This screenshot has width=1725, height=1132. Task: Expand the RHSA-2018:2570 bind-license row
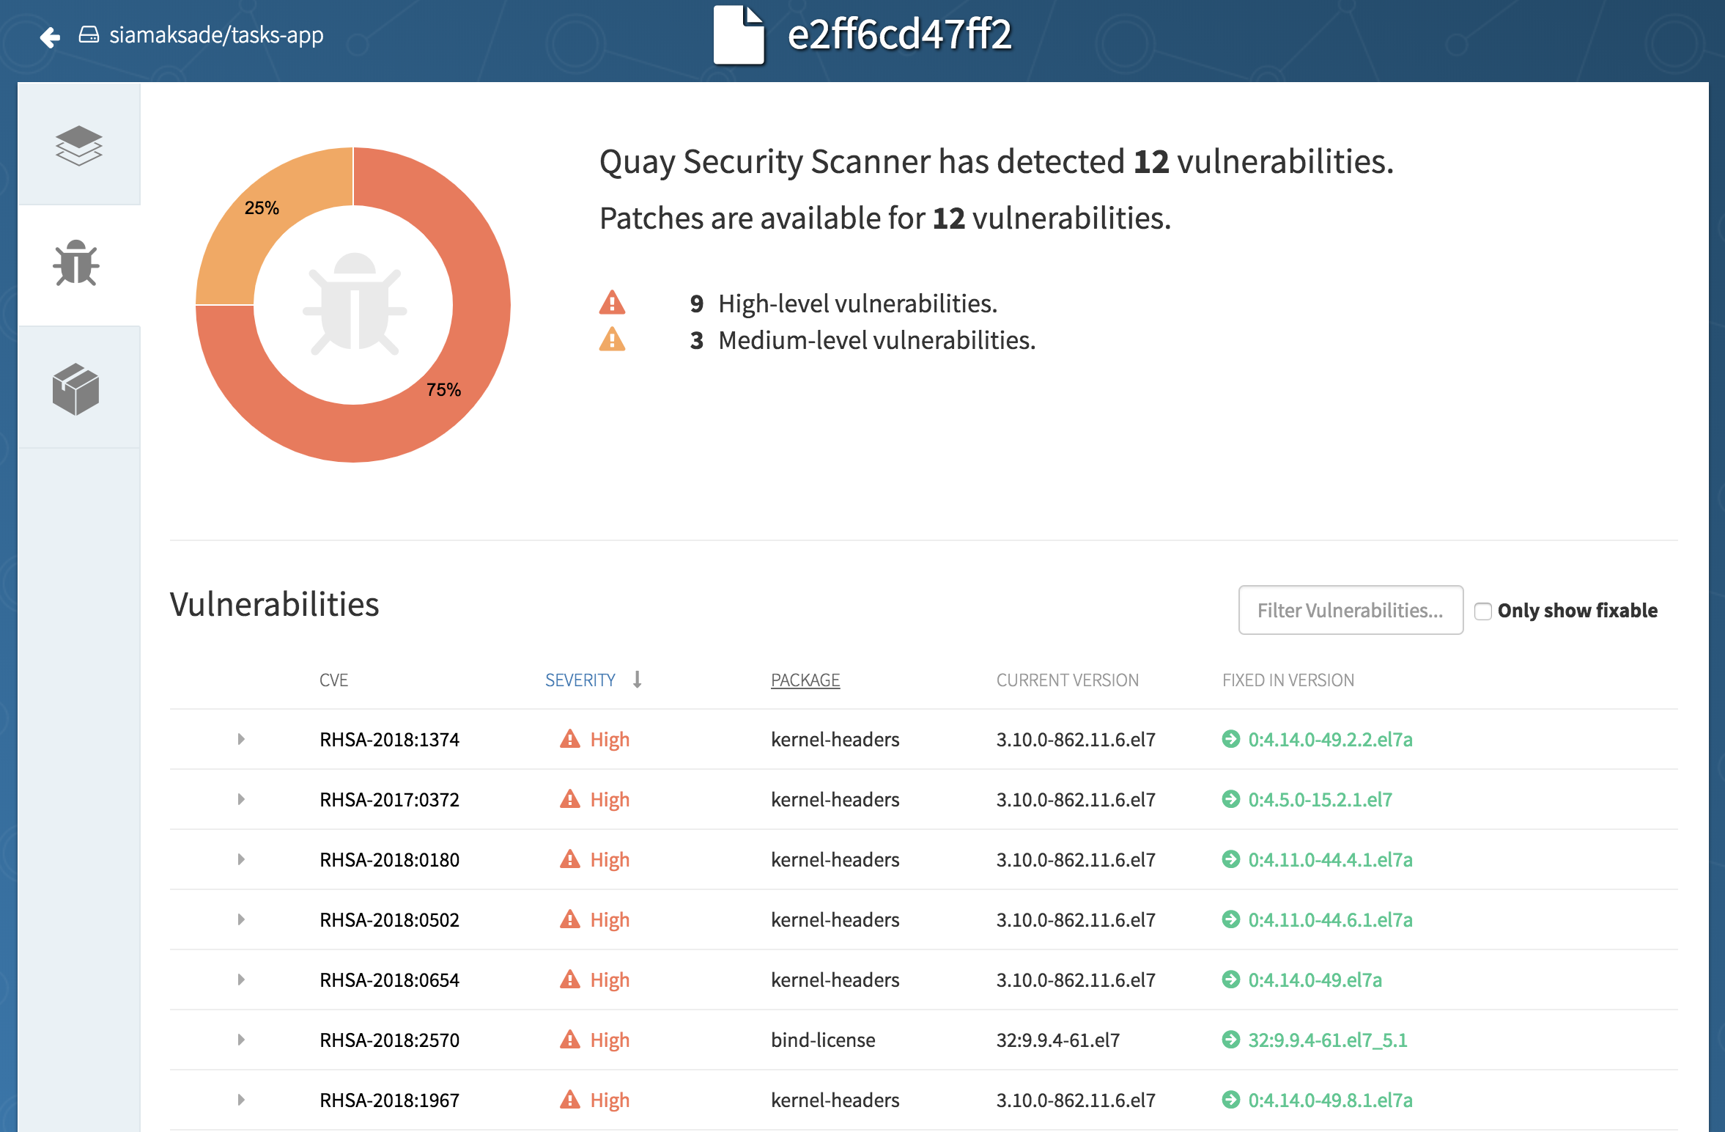pyautogui.click(x=241, y=1040)
